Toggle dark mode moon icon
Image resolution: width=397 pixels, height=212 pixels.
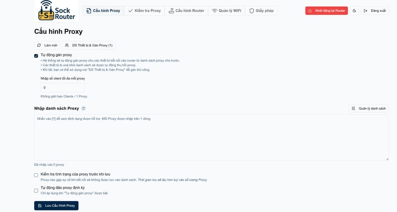pyautogui.click(x=355, y=10)
